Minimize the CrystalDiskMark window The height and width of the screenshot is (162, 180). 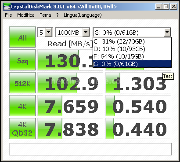pyautogui.click(x=159, y=7)
